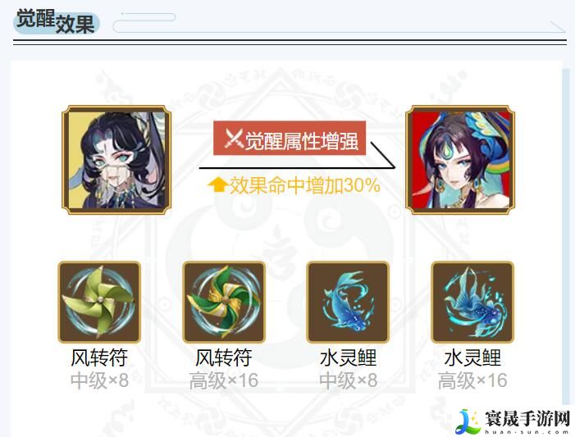
Task: Click the mid-level wind pinwheel talisman icon
Action: [x=99, y=302]
